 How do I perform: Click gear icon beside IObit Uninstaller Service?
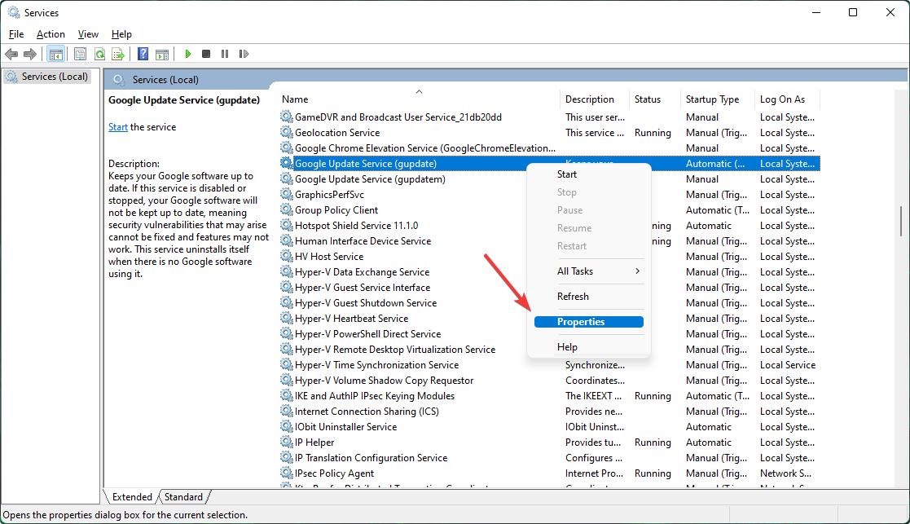(x=286, y=426)
